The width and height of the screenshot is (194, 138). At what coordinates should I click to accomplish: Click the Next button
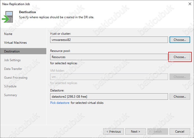(136, 132)
